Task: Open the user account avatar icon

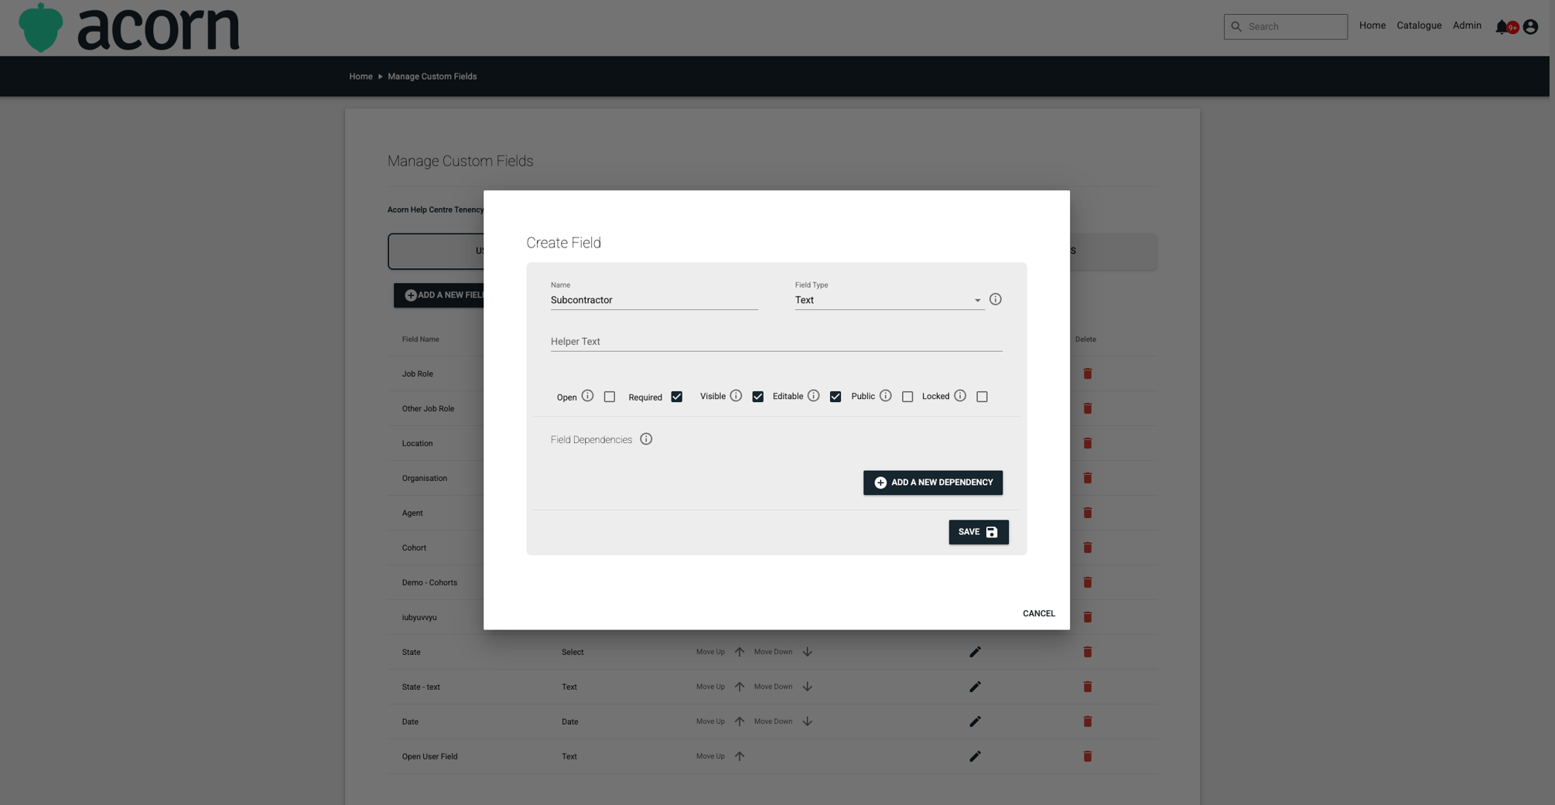Action: pyautogui.click(x=1530, y=27)
